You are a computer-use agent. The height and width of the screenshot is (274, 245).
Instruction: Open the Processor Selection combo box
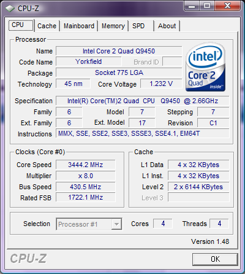[89, 224]
